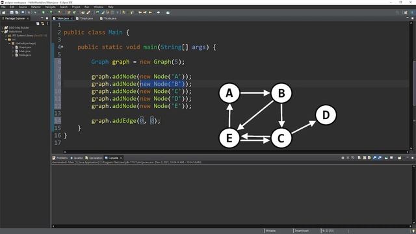Click the Save toolbar icon
This screenshot has height=234, width=416.
12,12
